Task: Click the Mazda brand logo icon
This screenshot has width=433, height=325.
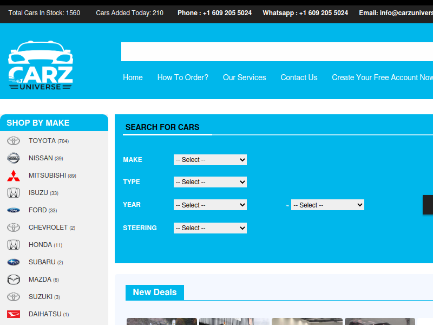Action: [x=14, y=279]
